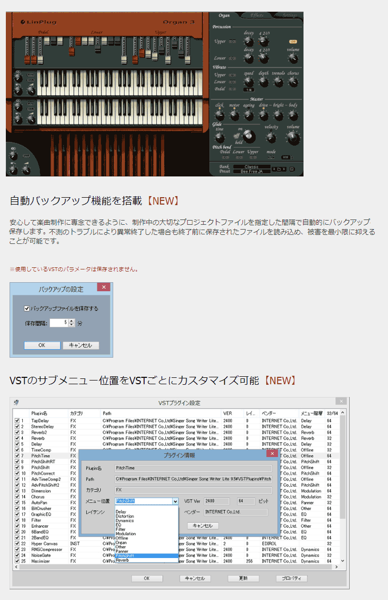
Task: Toggle the Vibrato Lower switch
Action: pos(232,82)
